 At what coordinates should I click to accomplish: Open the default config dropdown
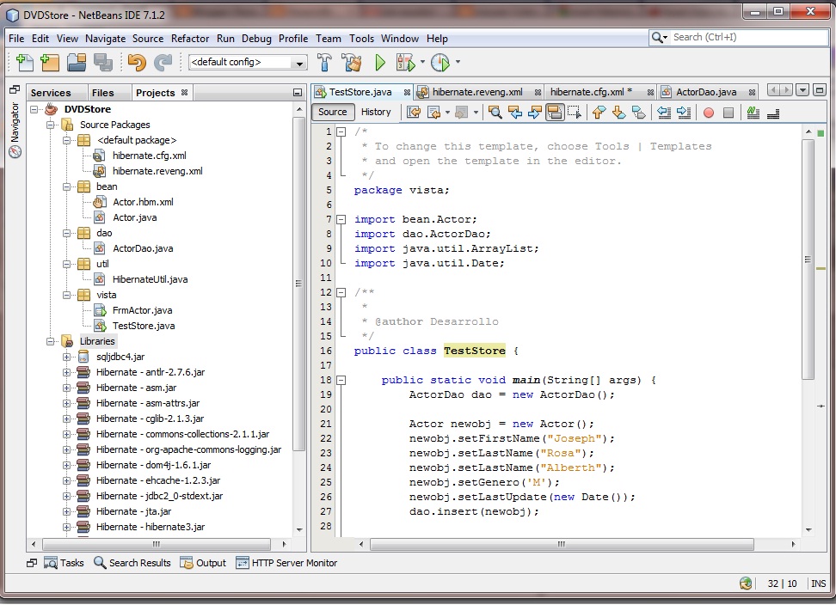point(301,62)
